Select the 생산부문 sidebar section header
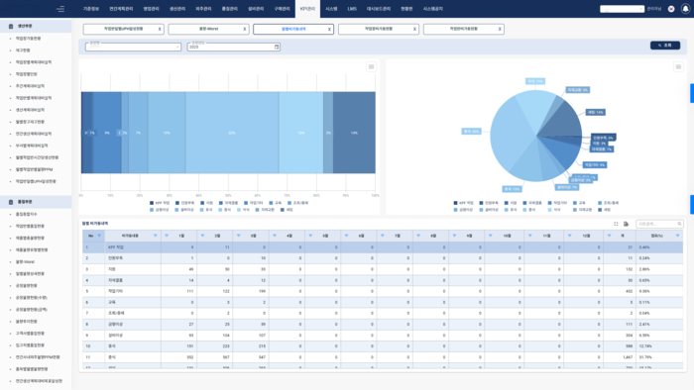The image size is (694, 390). 36,26
